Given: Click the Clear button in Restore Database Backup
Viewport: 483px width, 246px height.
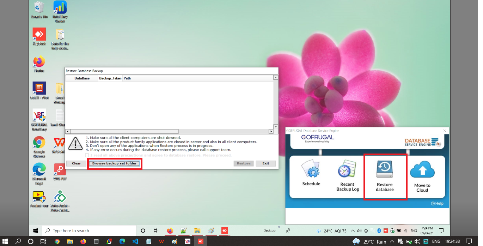Looking at the screenshot, I should tap(76, 163).
